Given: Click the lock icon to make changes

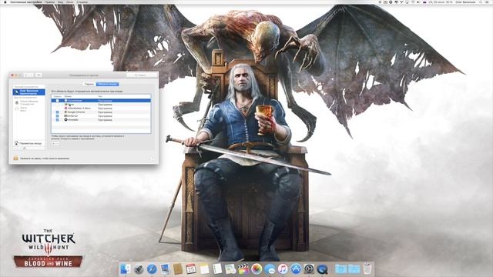Looking at the screenshot, I should [x=15, y=158].
